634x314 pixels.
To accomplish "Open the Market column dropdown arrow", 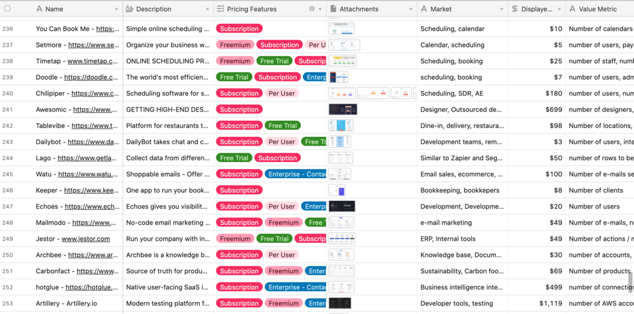I will pyautogui.click(x=502, y=9).
